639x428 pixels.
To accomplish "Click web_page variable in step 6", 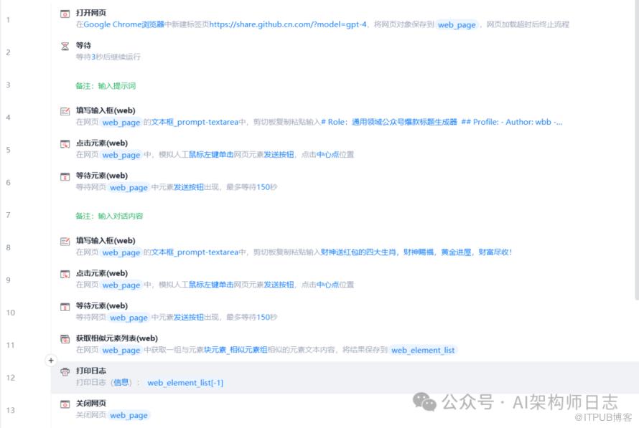I will (x=129, y=187).
